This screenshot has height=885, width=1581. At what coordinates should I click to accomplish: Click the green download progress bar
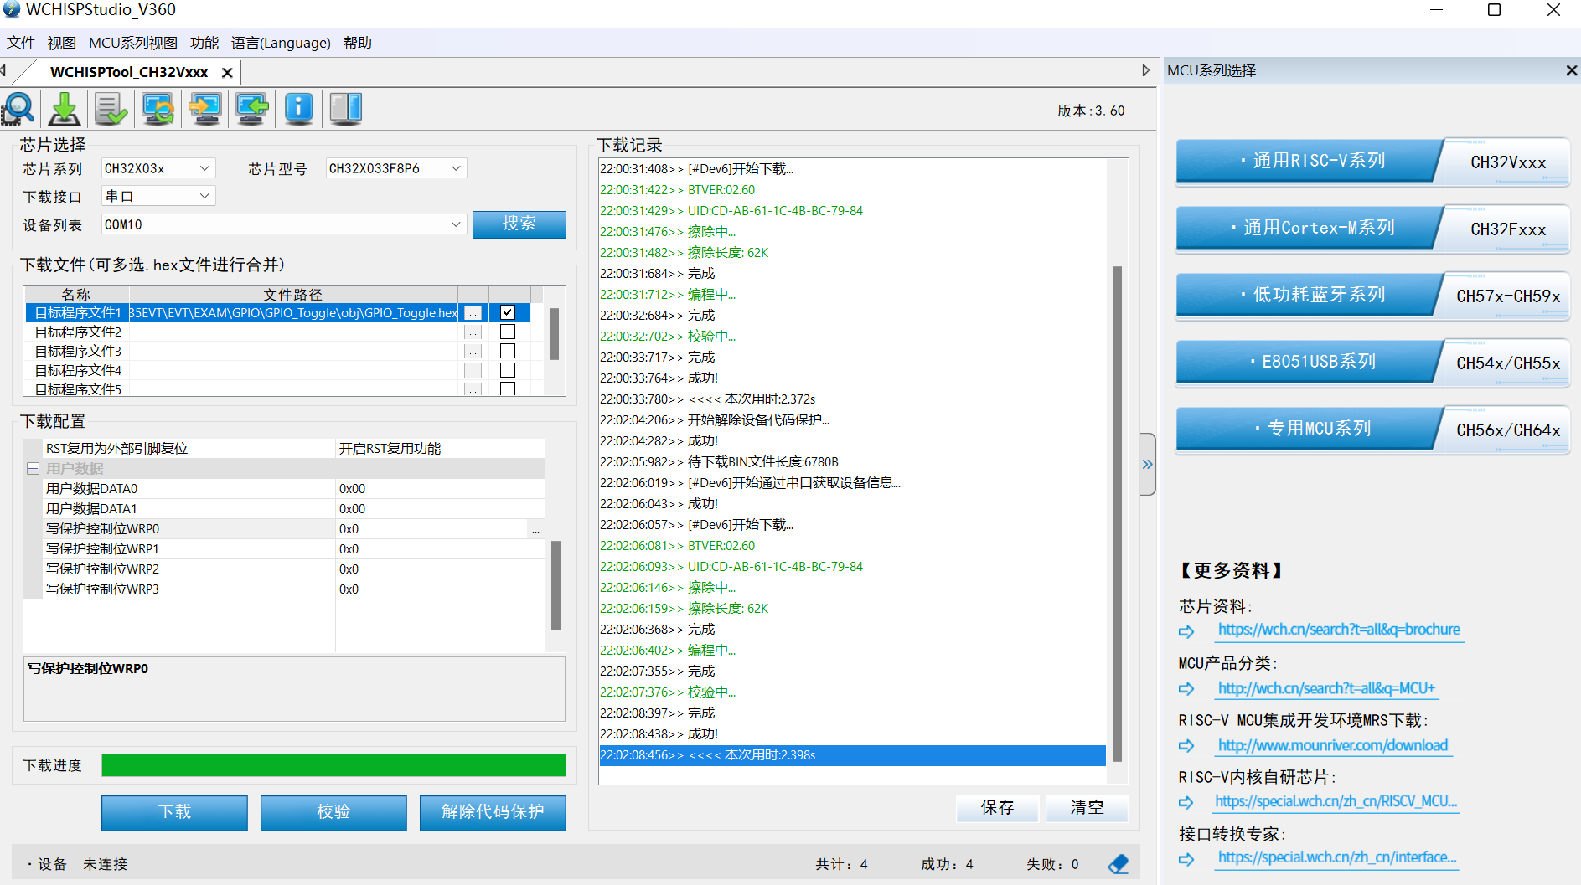(x=333, y=764)
